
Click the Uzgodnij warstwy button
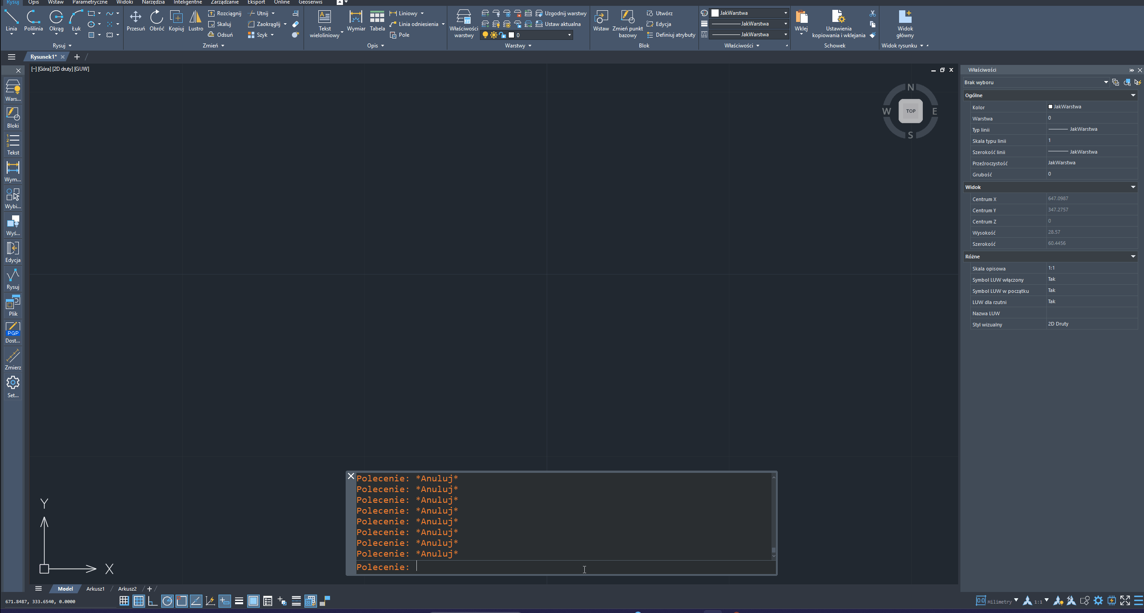(x=561, y=13)
